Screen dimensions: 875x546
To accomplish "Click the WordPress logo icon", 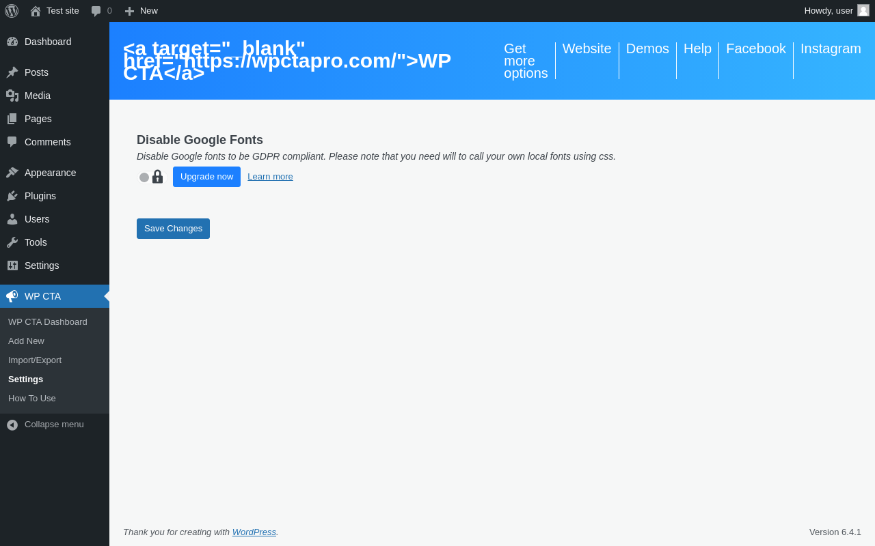I will [x=12, y=11].
